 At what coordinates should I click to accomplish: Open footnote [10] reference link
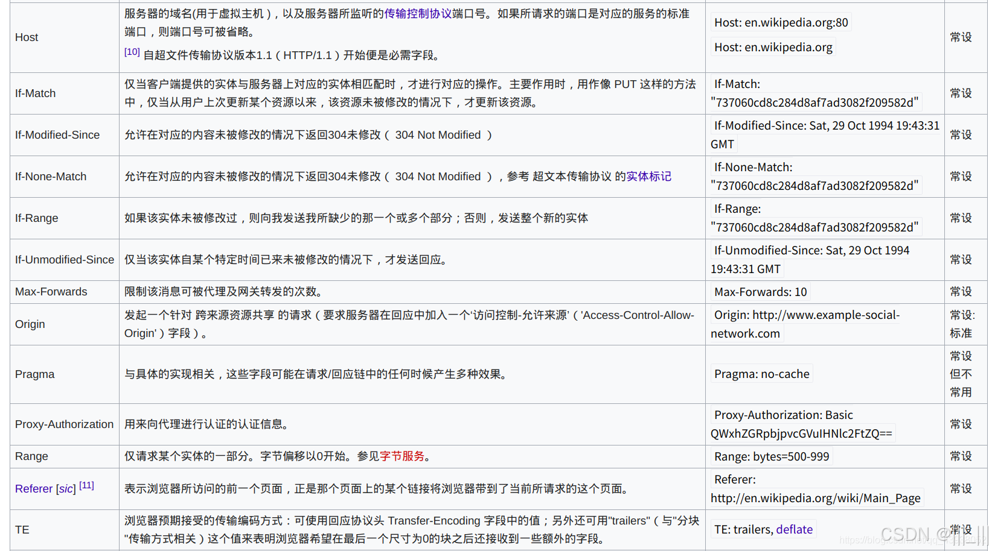pos(132,52)
